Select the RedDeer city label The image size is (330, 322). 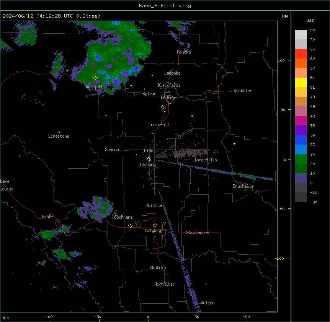168,98
